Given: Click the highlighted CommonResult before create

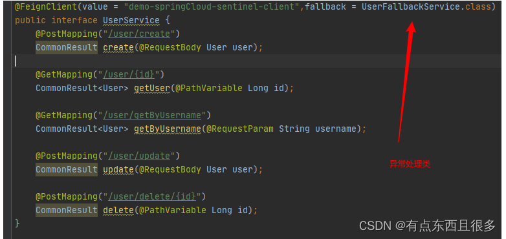Looking at the screenshot, I should click(x=67, y=47).
